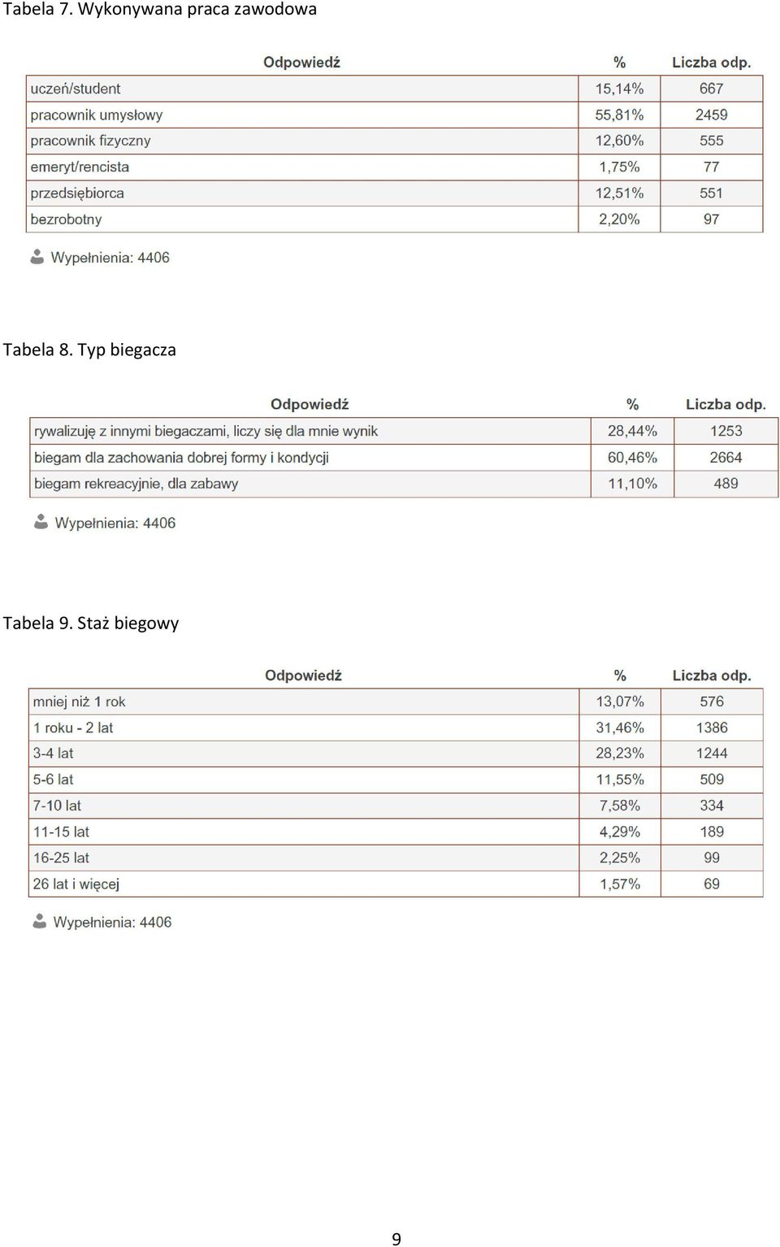Click the person icon under Tabela 7

[x=37, y=257]
